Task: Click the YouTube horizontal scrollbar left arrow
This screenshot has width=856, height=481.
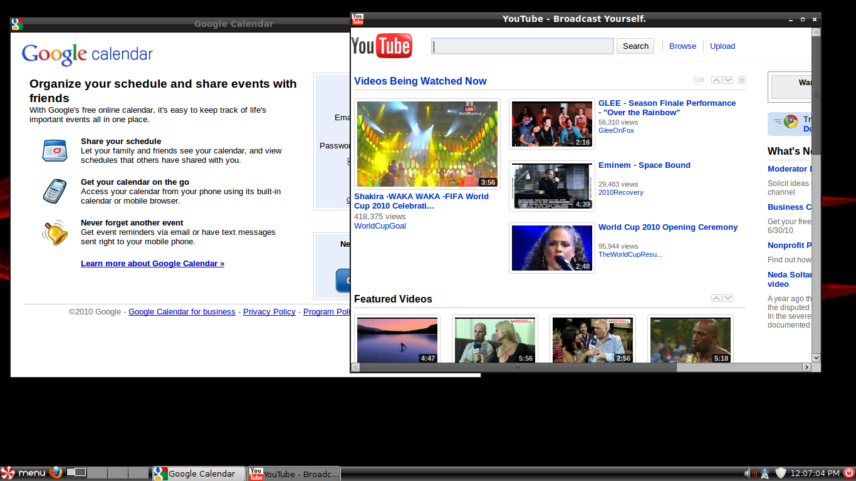Action: coord(355,367)
